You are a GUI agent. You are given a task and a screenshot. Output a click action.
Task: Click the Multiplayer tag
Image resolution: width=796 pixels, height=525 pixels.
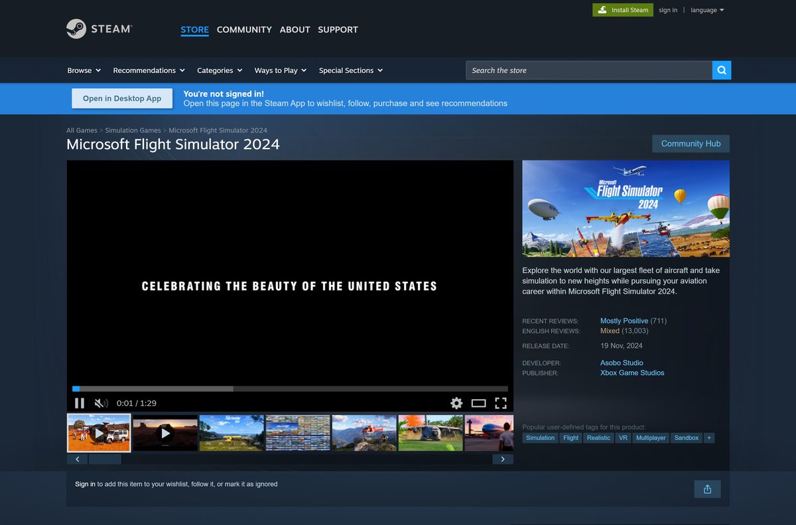point(651,438)
